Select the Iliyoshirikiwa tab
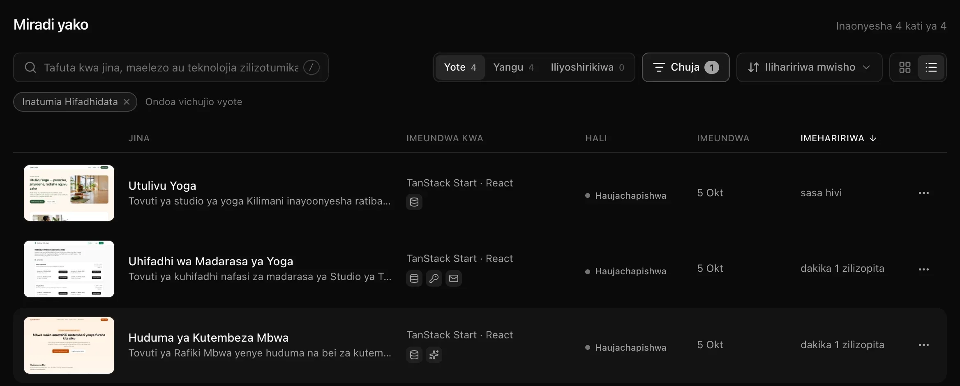This screenshot has width=960, height=386. (587, 67)
